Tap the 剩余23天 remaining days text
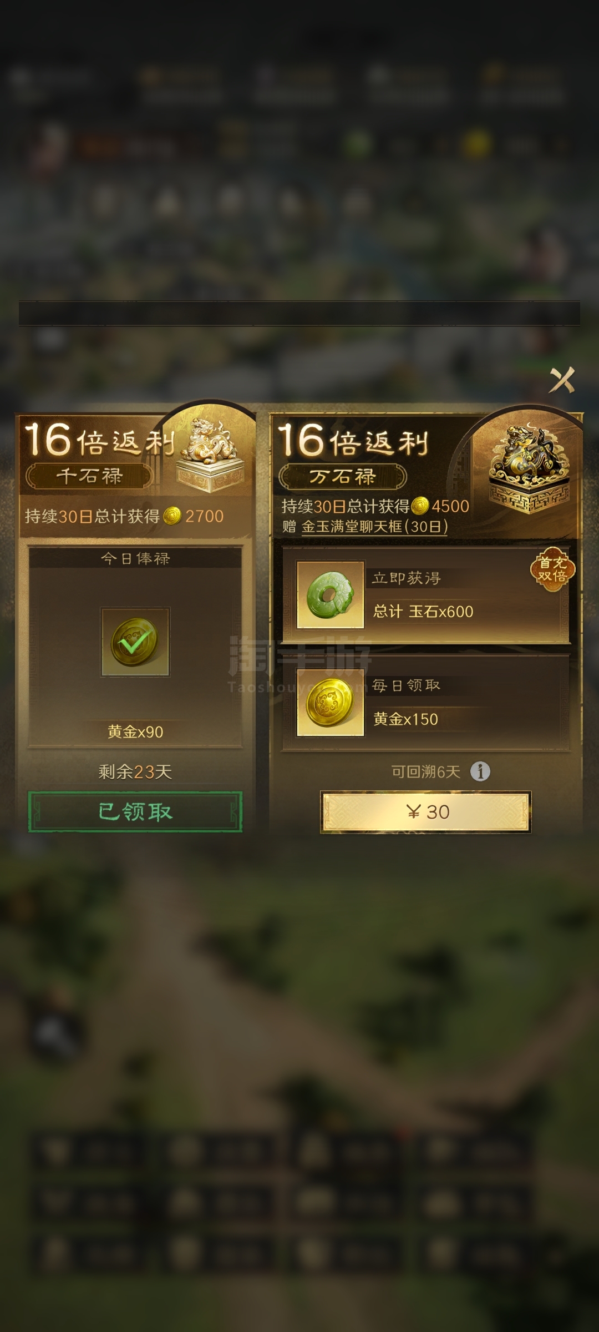The image size is (599, 1332). 135,771
